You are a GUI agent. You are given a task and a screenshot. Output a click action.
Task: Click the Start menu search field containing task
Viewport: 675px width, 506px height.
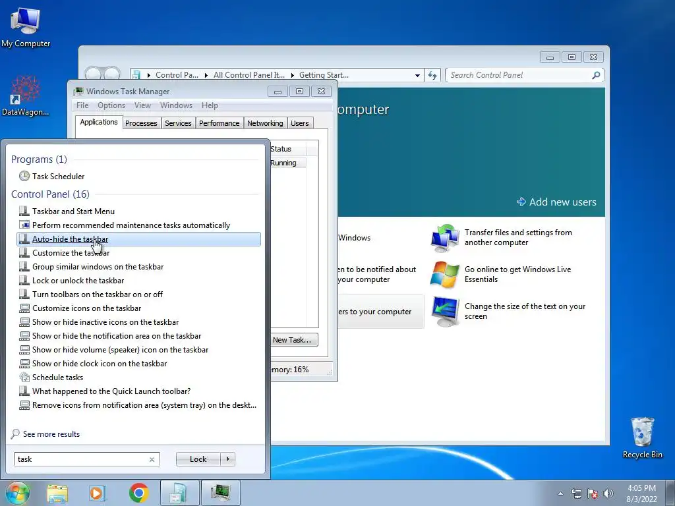[81, 459]
